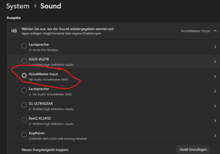Screen dimensions: 220x154
Task: Collapse the output device list chevron
Action: [215, 31]
